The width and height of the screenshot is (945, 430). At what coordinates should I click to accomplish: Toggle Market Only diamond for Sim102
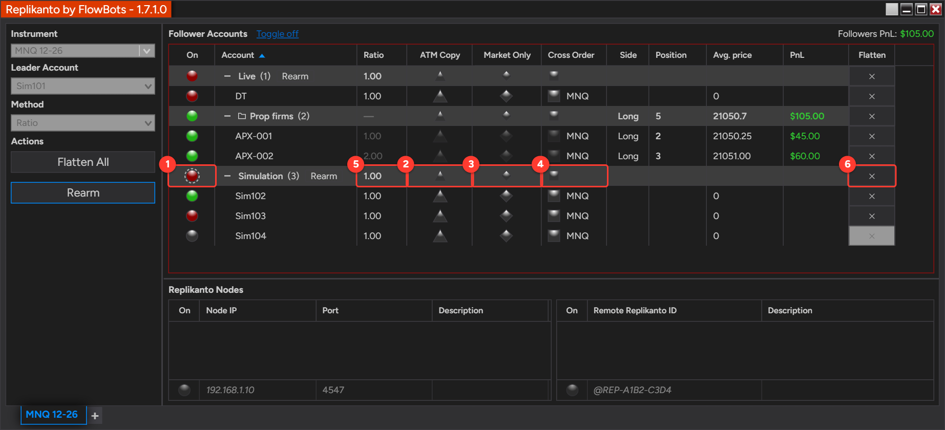506,196
